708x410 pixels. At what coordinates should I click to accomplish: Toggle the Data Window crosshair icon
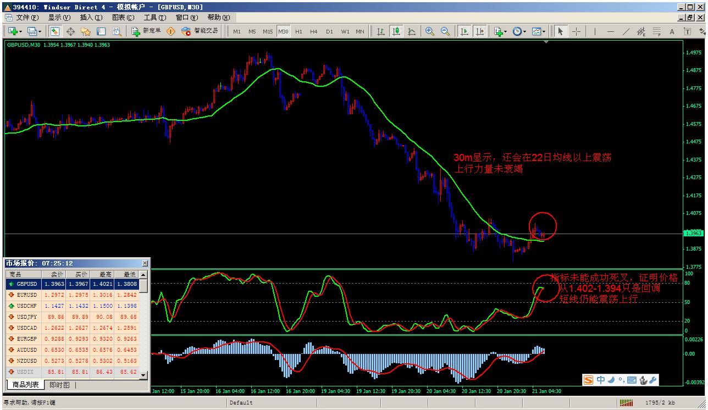pos(70,31)
